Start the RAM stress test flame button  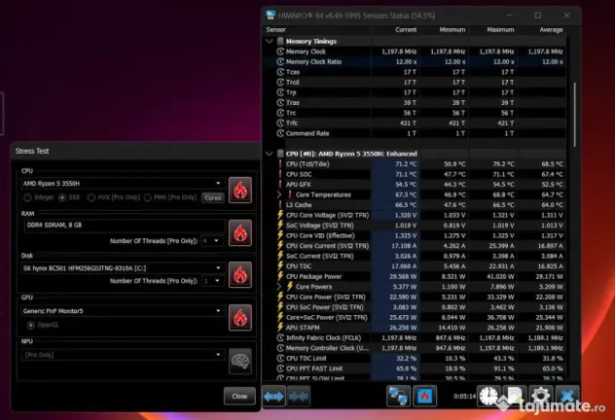pyautogui.click(x=240, y=233)
